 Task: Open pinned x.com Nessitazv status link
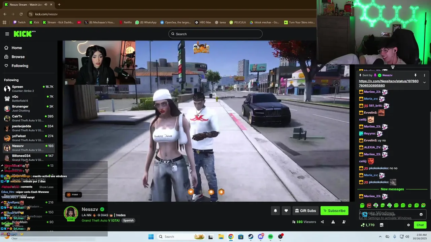tap(389, 83)
